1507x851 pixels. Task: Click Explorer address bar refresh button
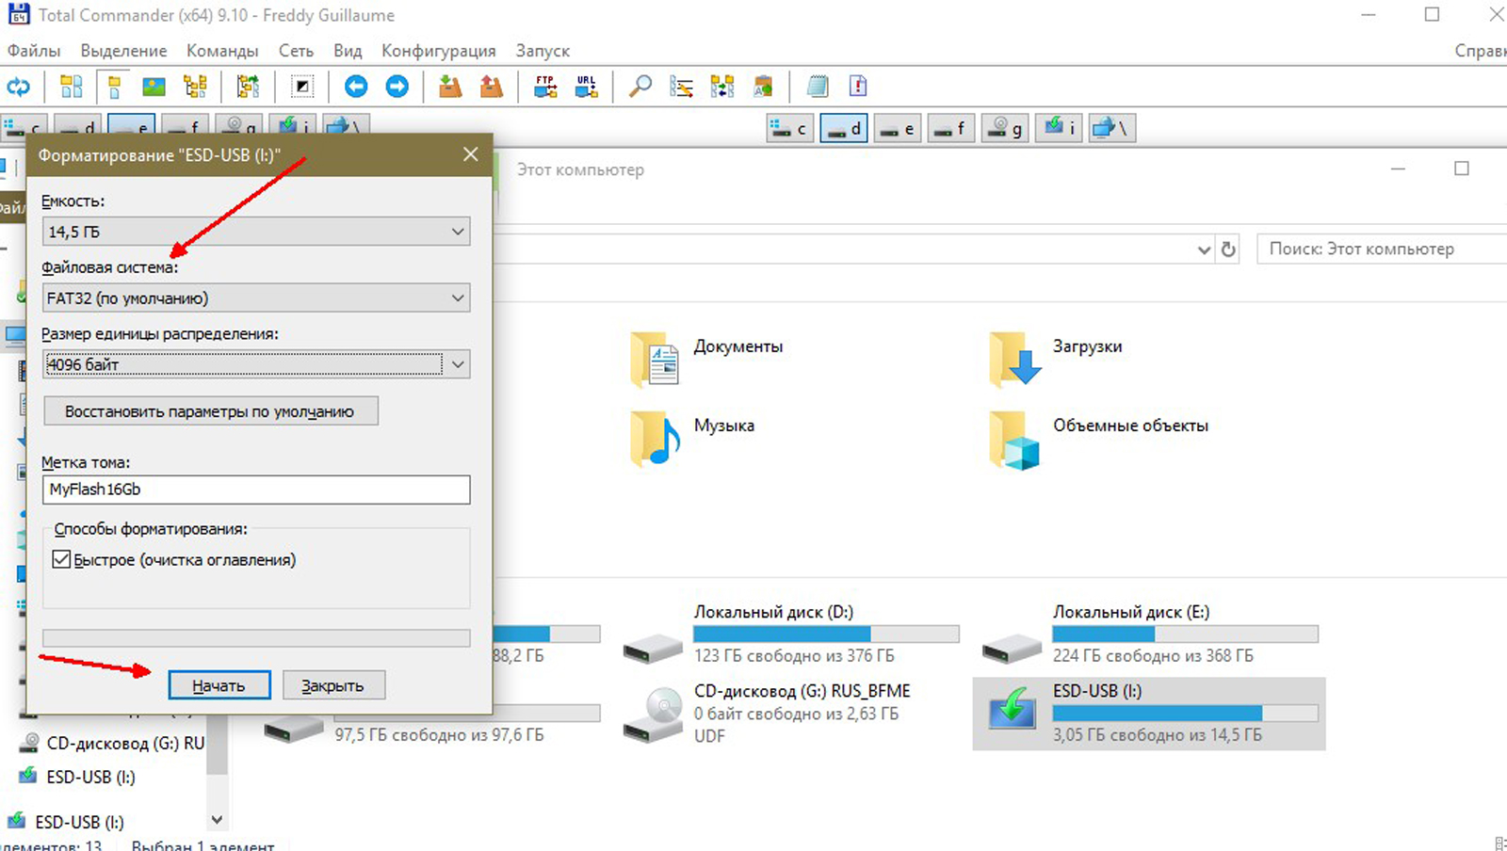[1228, 249]
